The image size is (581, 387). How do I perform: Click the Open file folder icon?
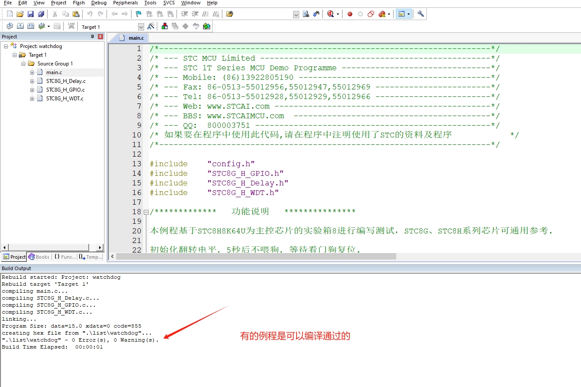click(20, 14)
